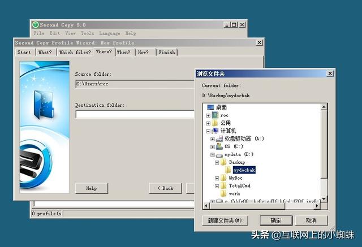The image size is (362, 247).
Task: Click the Destination folder input field
Action: (x=135, y=114)
